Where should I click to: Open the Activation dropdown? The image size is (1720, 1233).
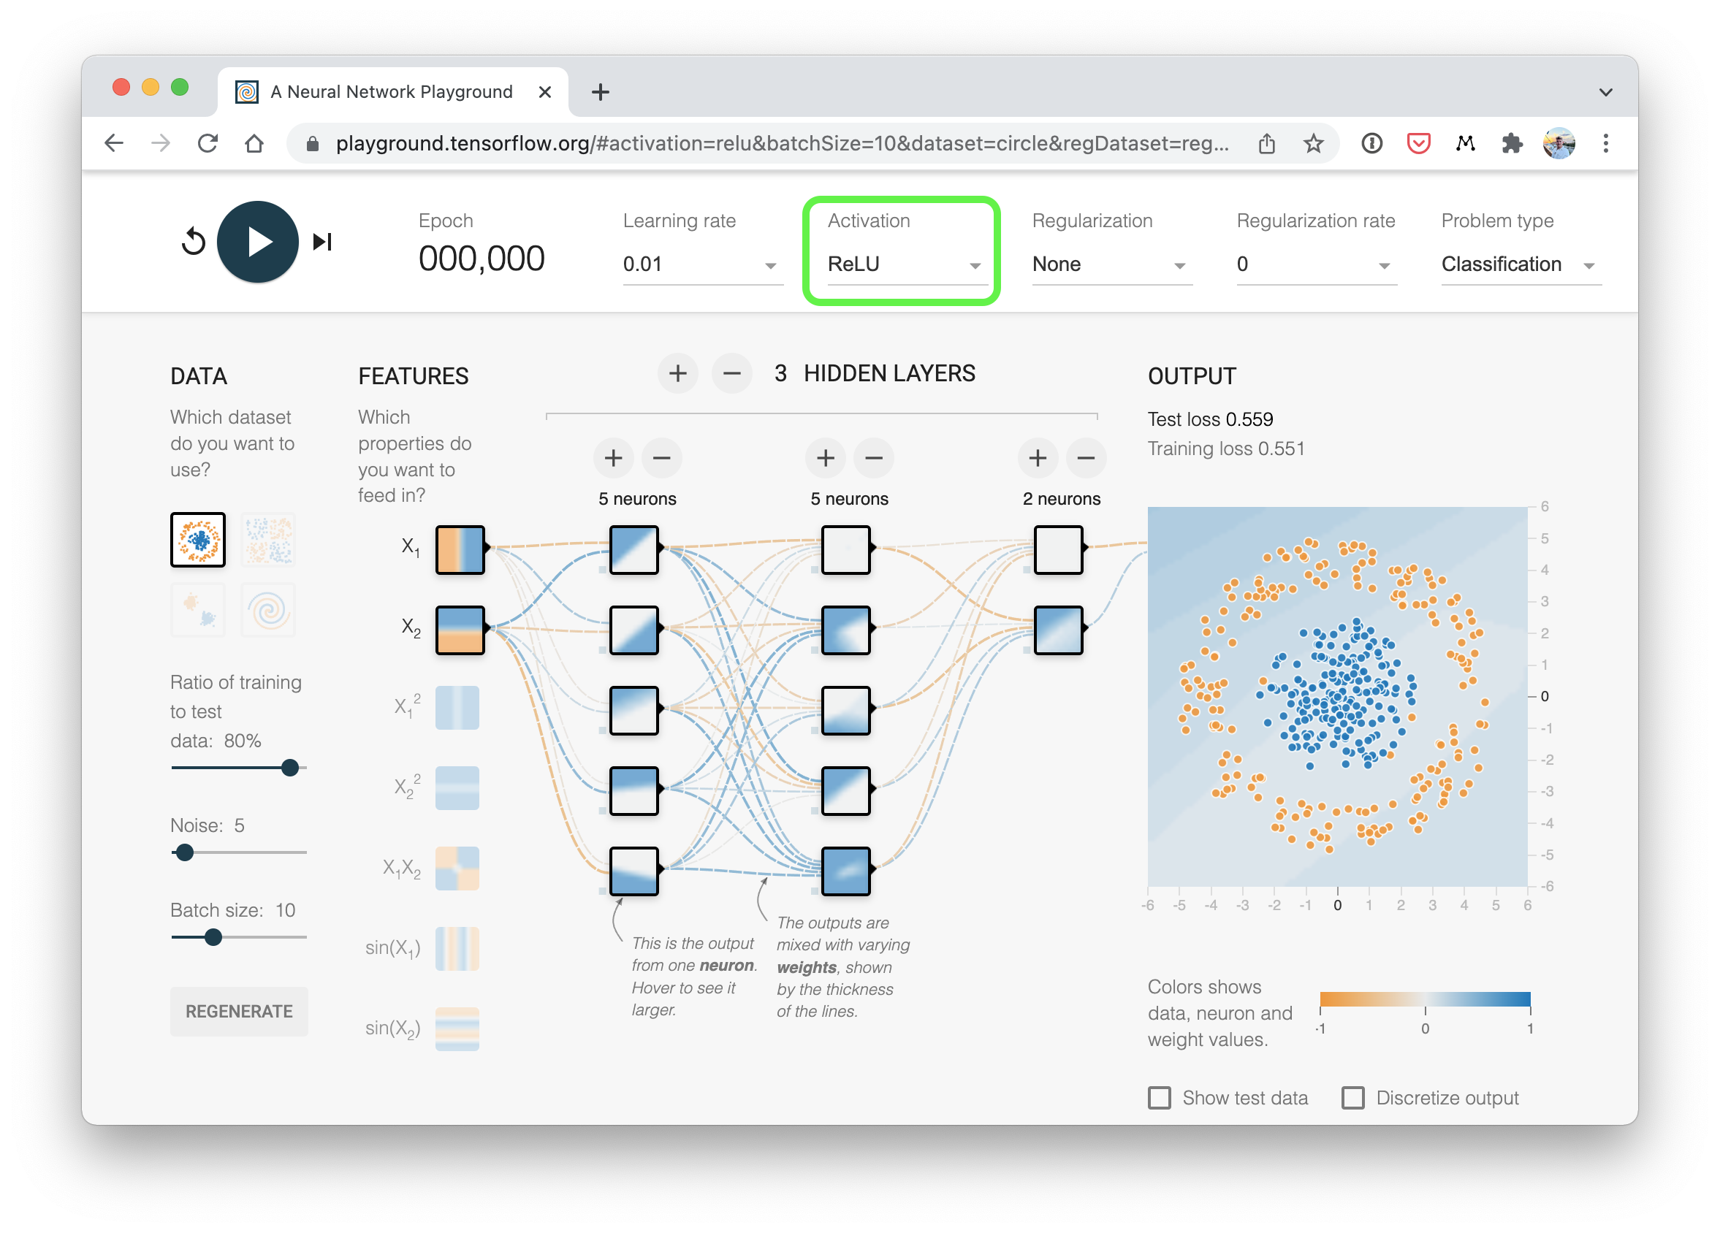901,264
